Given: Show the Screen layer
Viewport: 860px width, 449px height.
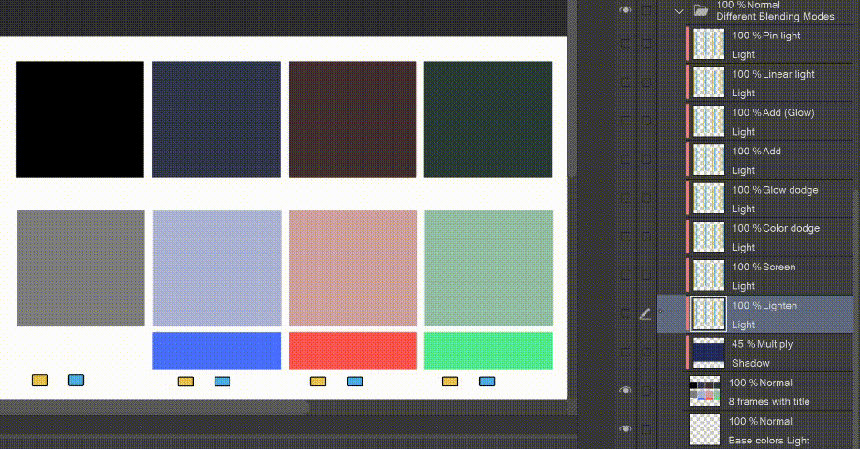Looking at the screenshot, I should pyautogui.click(x=626, y=275).
